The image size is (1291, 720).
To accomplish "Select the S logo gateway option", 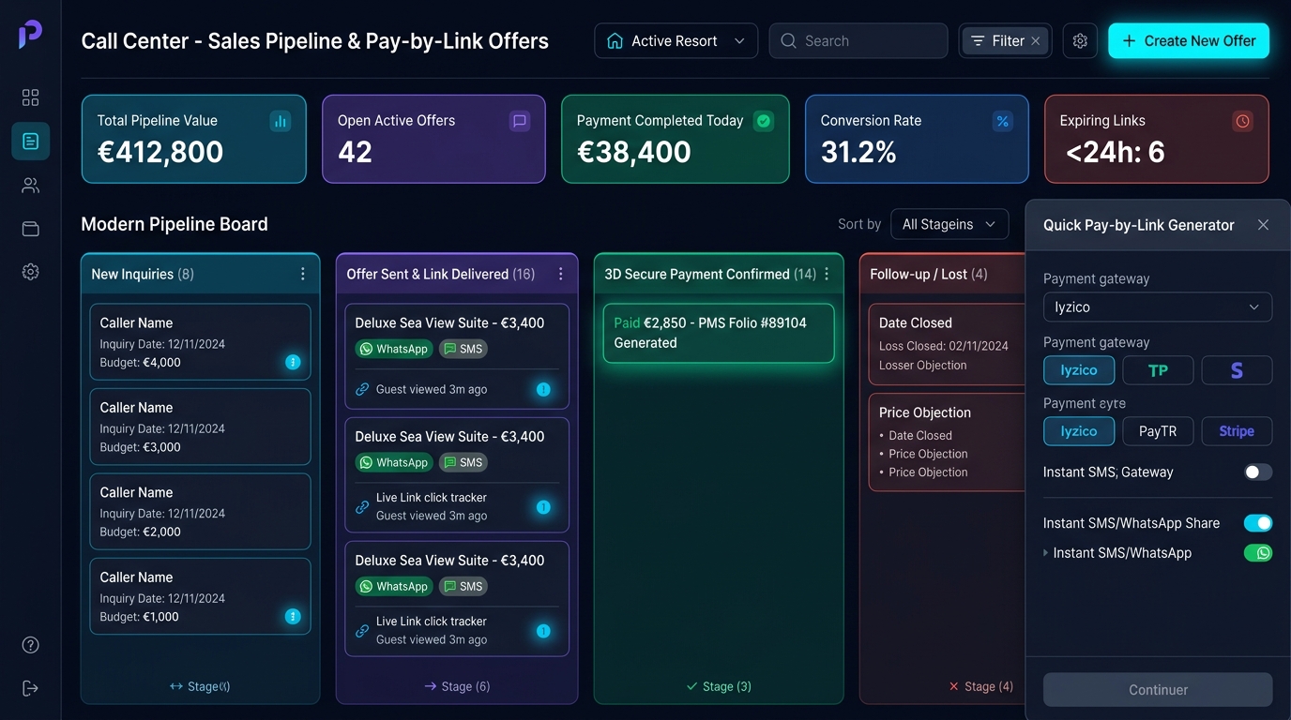I will pos(1237,370).
